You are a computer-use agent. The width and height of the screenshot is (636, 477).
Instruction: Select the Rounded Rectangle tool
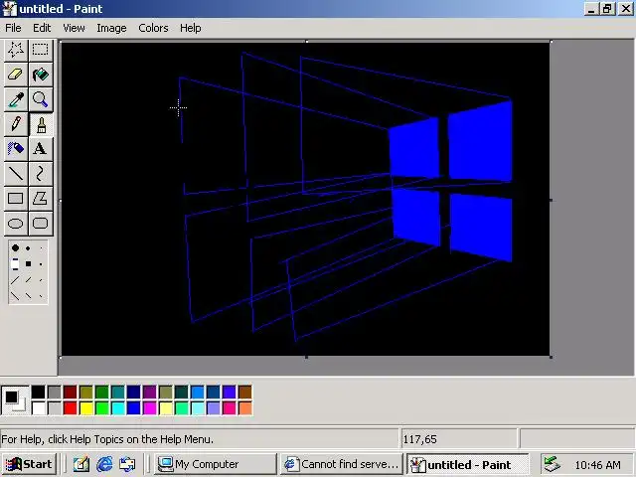pos(40,223)
